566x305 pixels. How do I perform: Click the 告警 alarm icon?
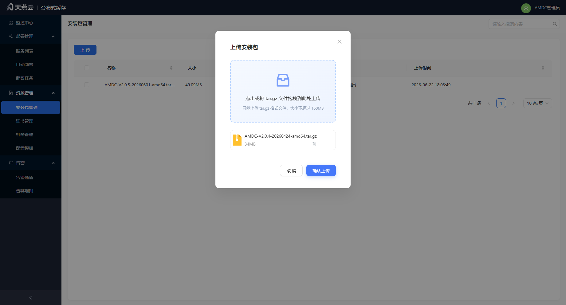[11, 163]
